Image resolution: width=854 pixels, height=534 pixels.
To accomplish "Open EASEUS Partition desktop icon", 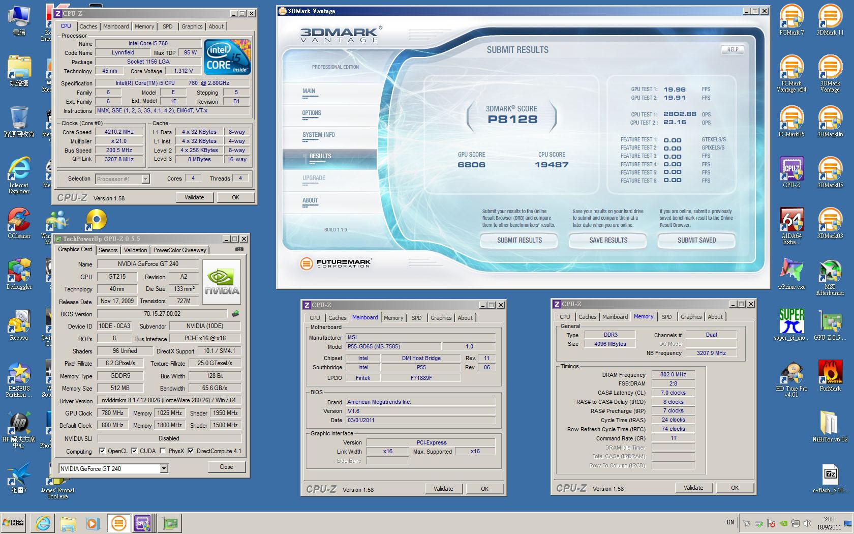I will [19, 379].
